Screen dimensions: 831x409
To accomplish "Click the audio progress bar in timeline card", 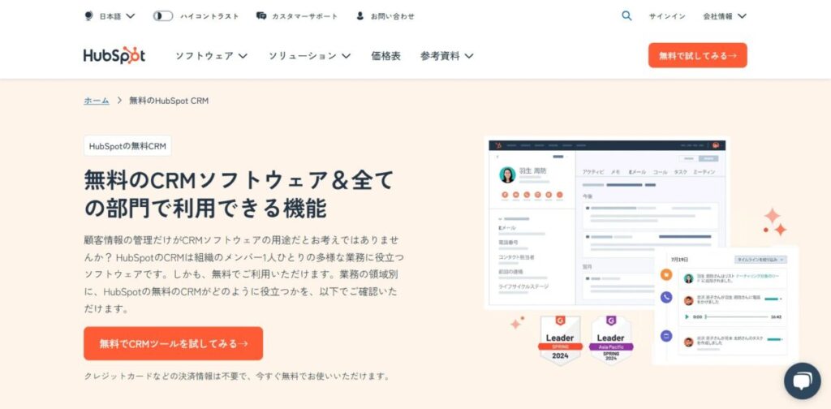I will coord(737,316).
